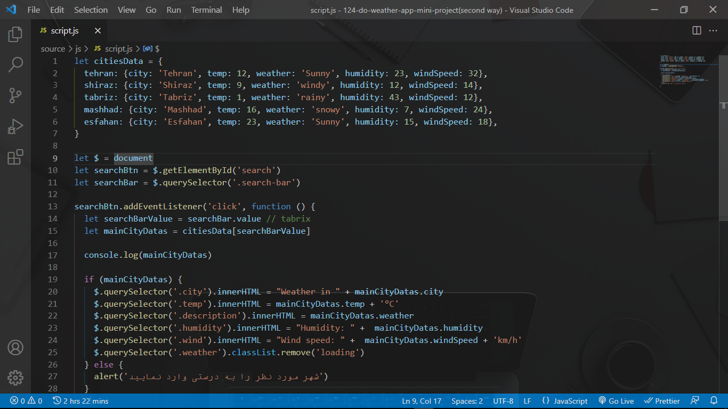Open the Explorer view in activity bar
Screen dimensions: 728x409
15,35
